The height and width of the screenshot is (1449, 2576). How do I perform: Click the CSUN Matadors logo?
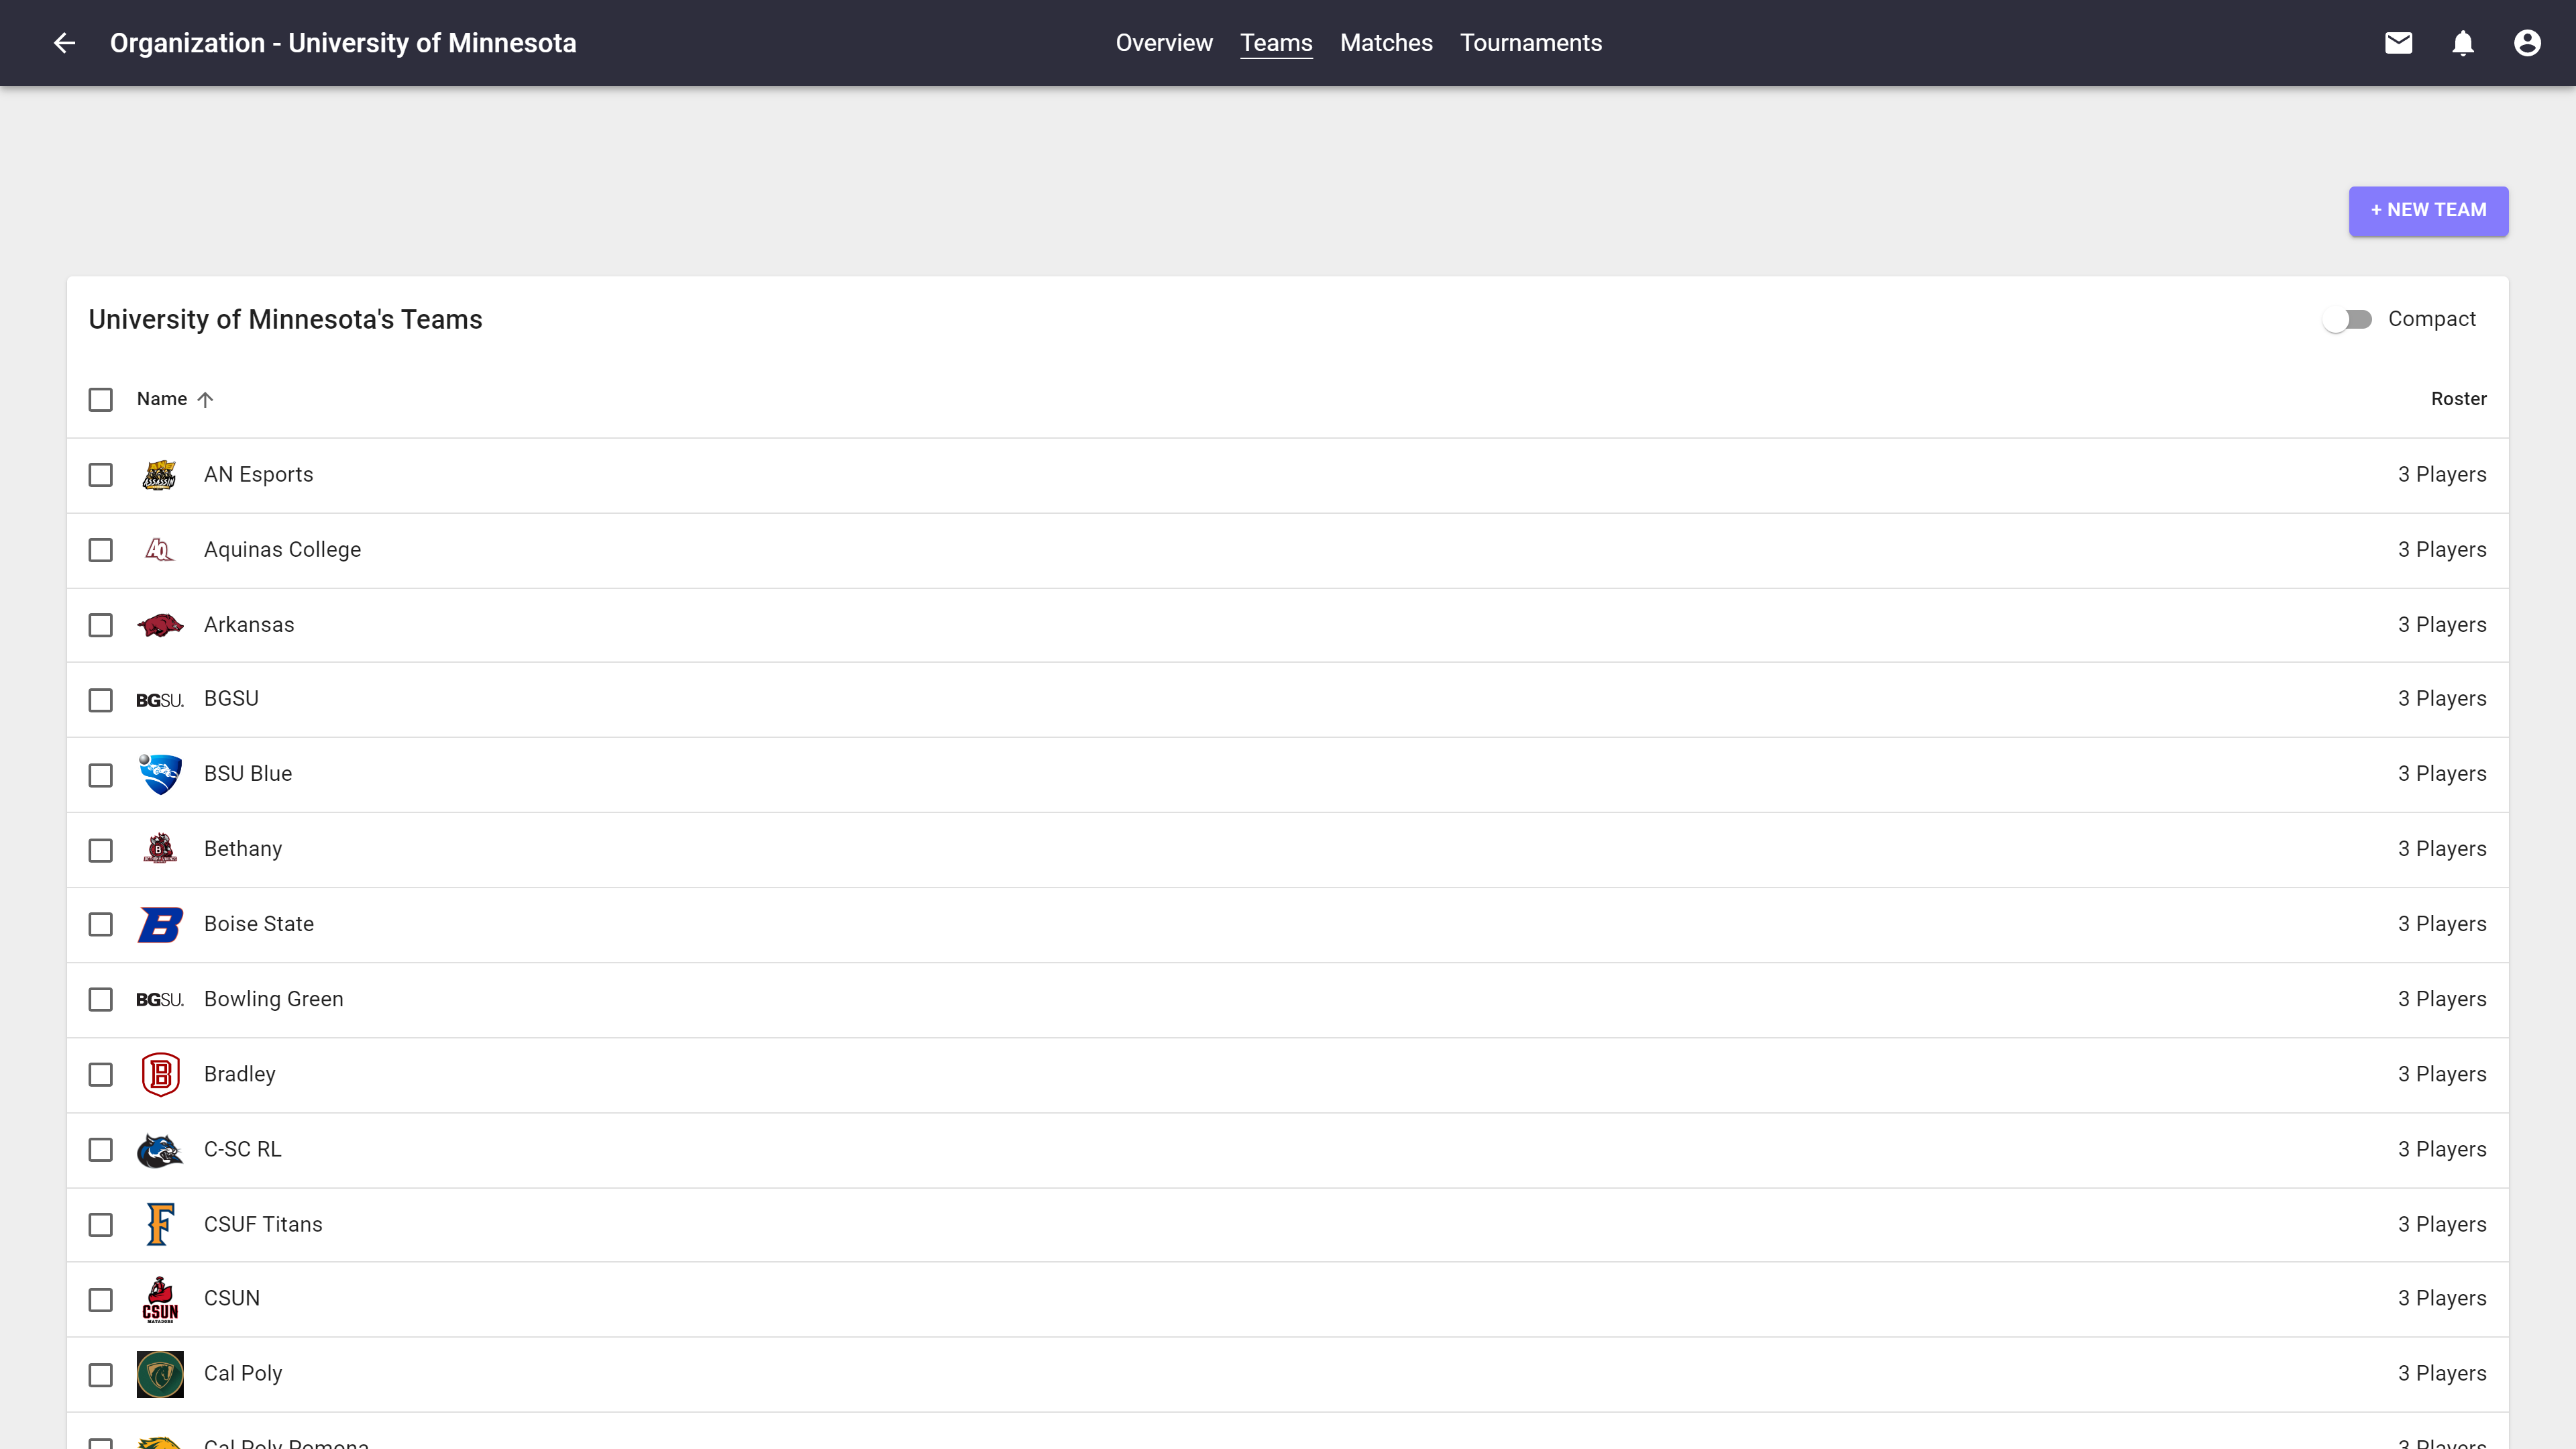[160, 1299]
